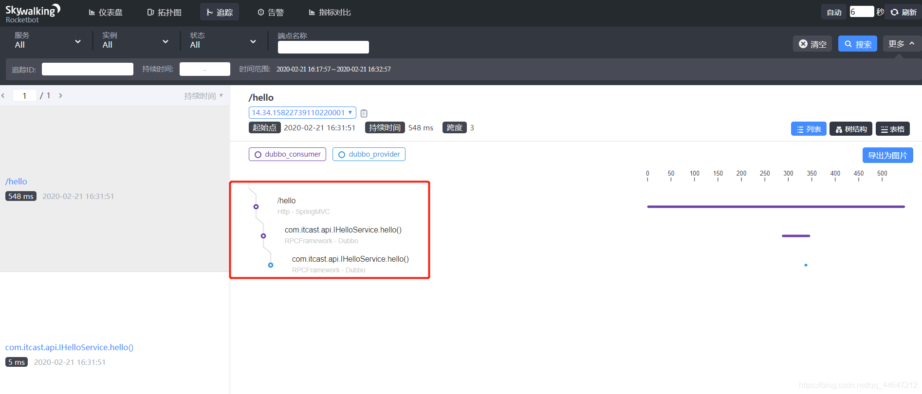Switch to 表格 table view
Viewport: 922px width, 394px height.
click(x=892, y=129)
